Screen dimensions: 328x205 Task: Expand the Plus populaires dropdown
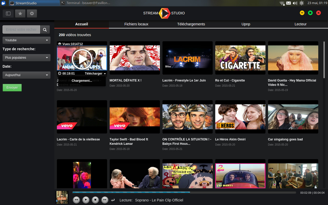(x=26, y=58)
